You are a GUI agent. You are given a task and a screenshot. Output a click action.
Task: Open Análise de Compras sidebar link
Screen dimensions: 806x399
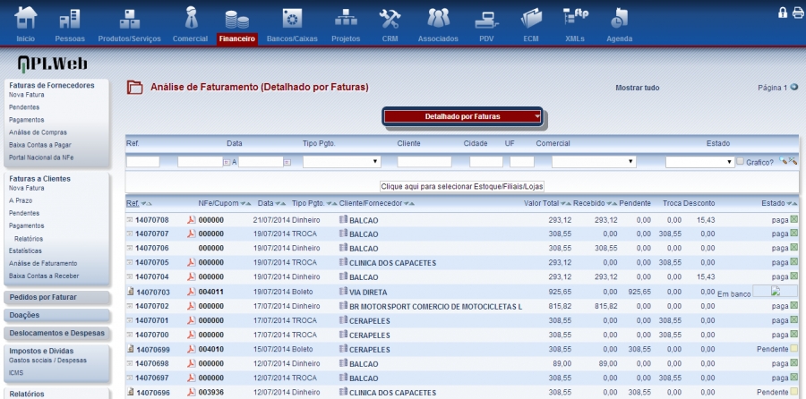tap(38, 132)
